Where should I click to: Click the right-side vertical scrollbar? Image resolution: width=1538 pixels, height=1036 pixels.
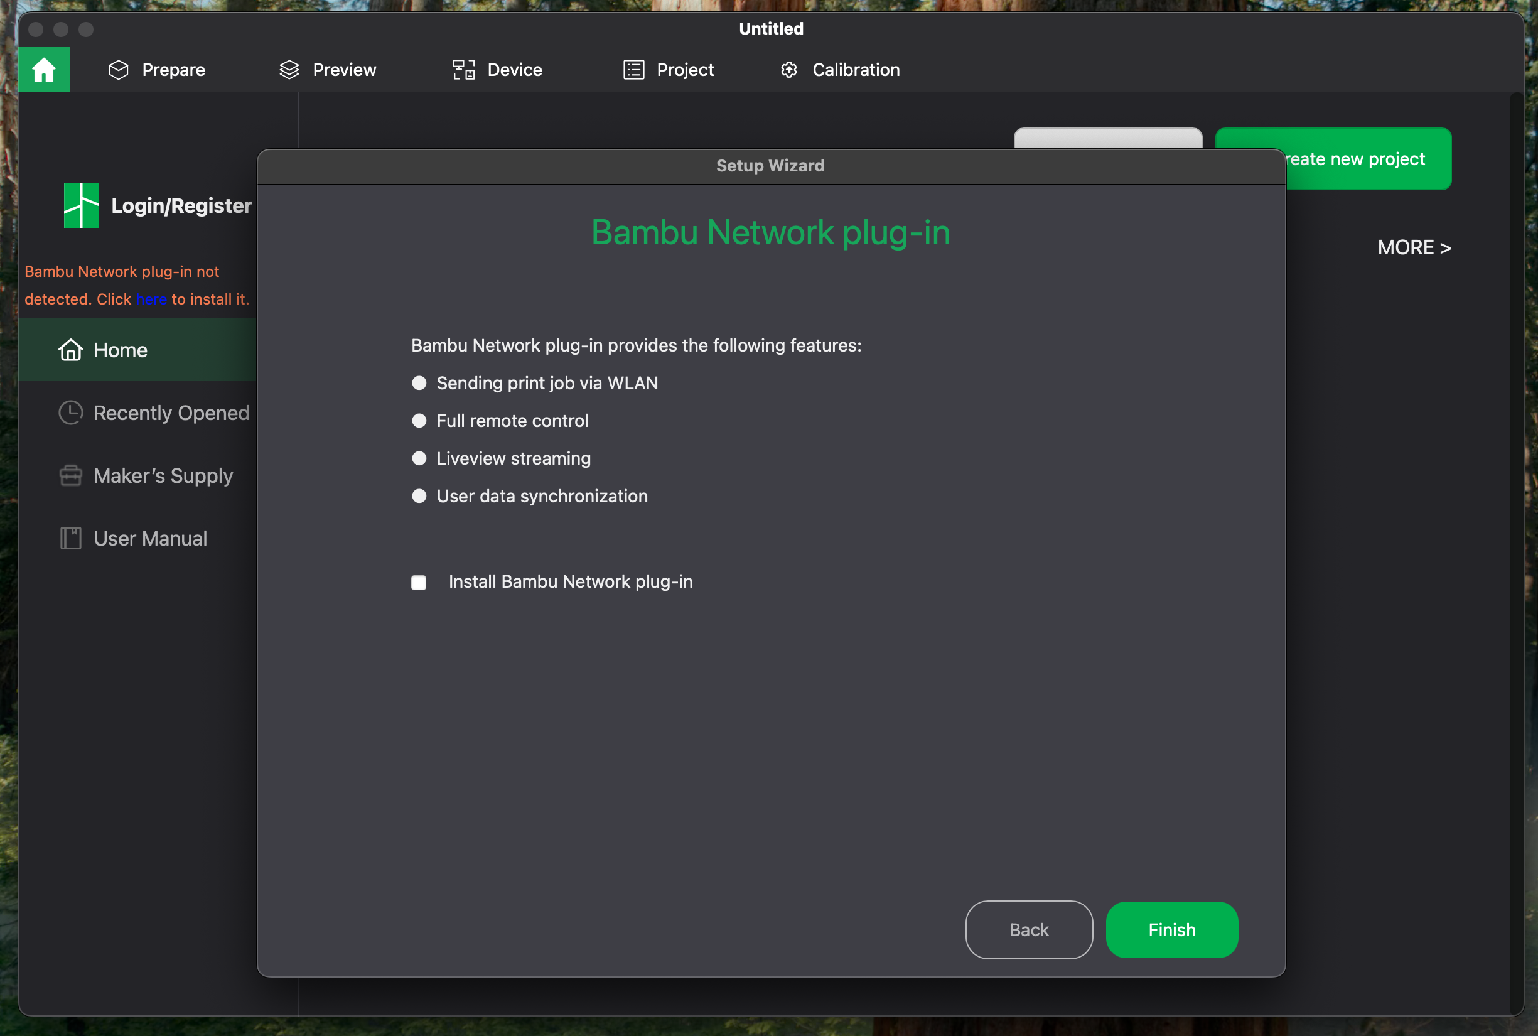(x=1516, y=529)
